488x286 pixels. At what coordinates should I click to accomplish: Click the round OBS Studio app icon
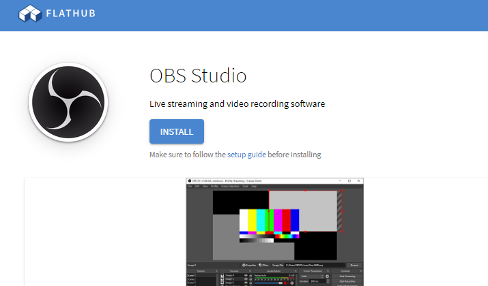pyautogui.click(x=68, y=102)
